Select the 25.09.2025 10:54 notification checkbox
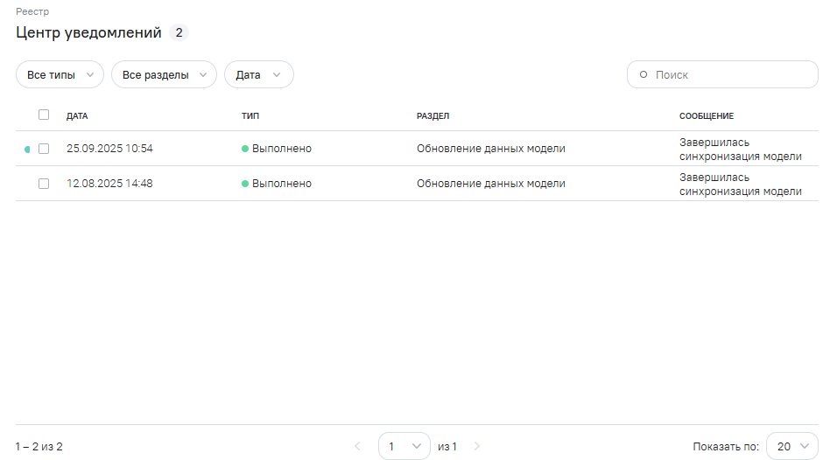The height and width of the screenshot is (460, 830). [x=44, y=149]
